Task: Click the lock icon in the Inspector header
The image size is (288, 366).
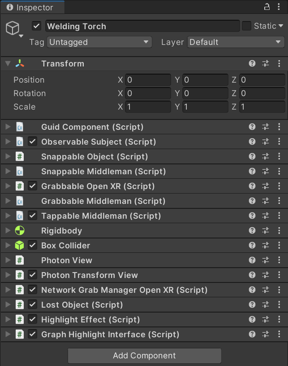Action: pos(267,7)
